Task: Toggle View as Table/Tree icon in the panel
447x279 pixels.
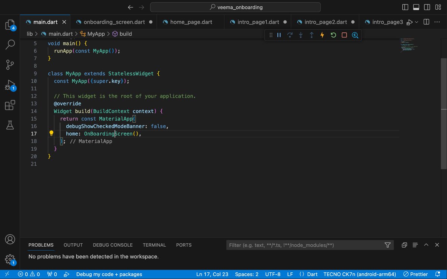Action: tap(415, 245)
